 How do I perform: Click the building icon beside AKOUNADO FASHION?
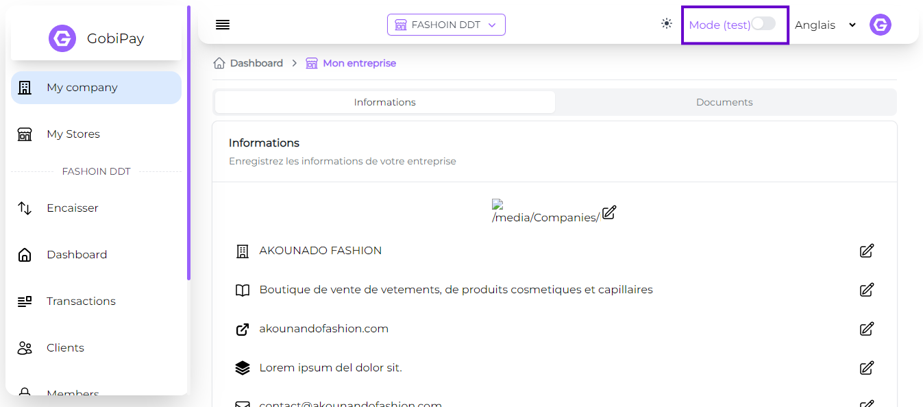coord(243,251)
